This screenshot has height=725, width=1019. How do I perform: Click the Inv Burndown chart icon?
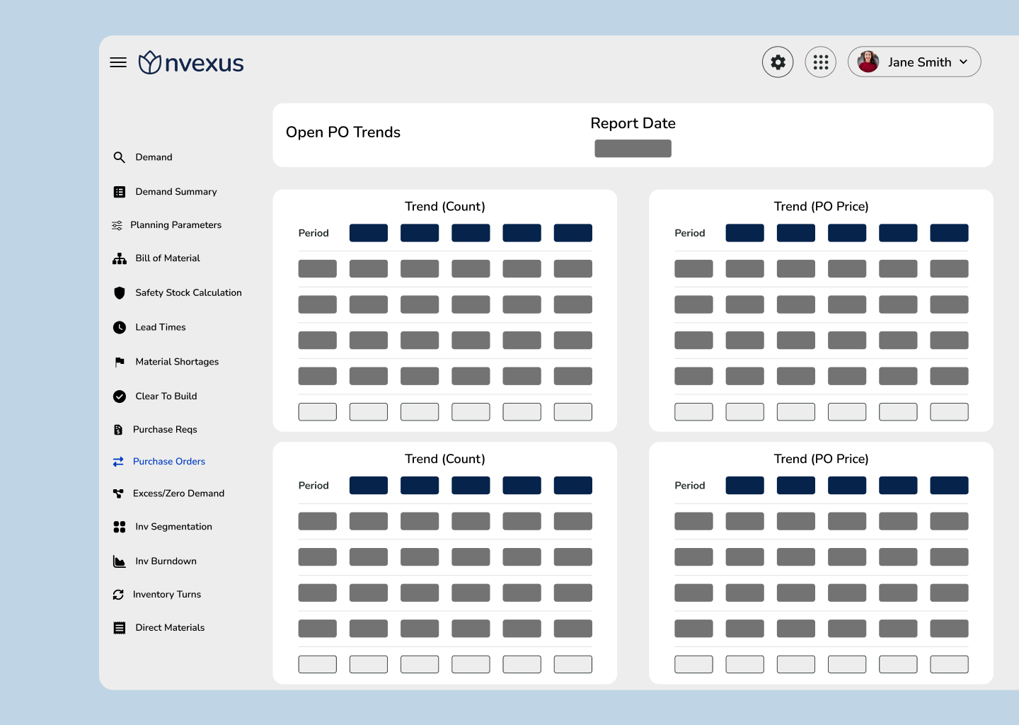pos(120,561)
